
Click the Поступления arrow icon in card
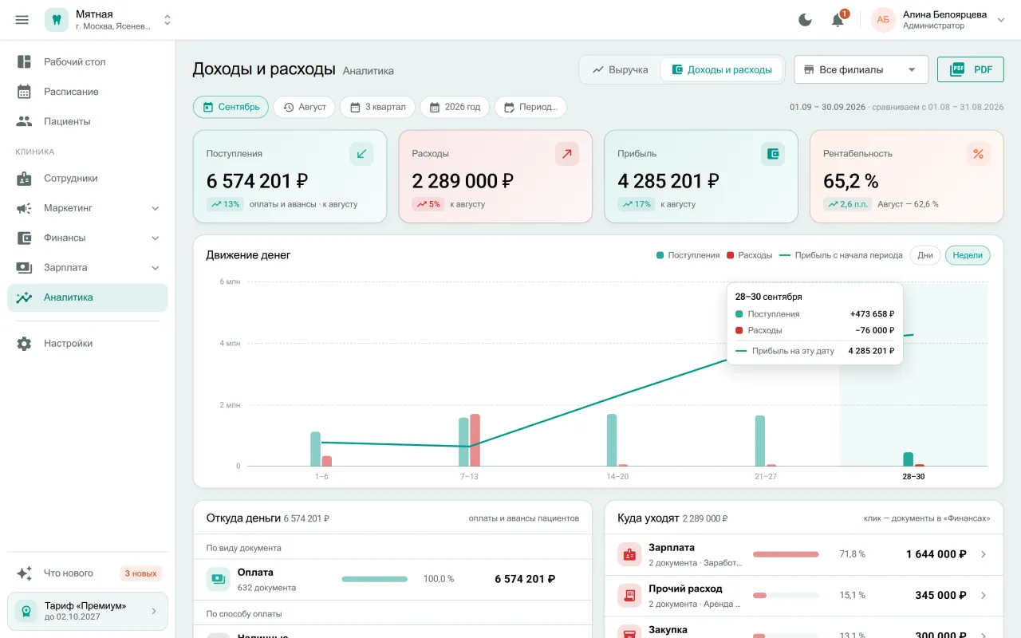361,154
